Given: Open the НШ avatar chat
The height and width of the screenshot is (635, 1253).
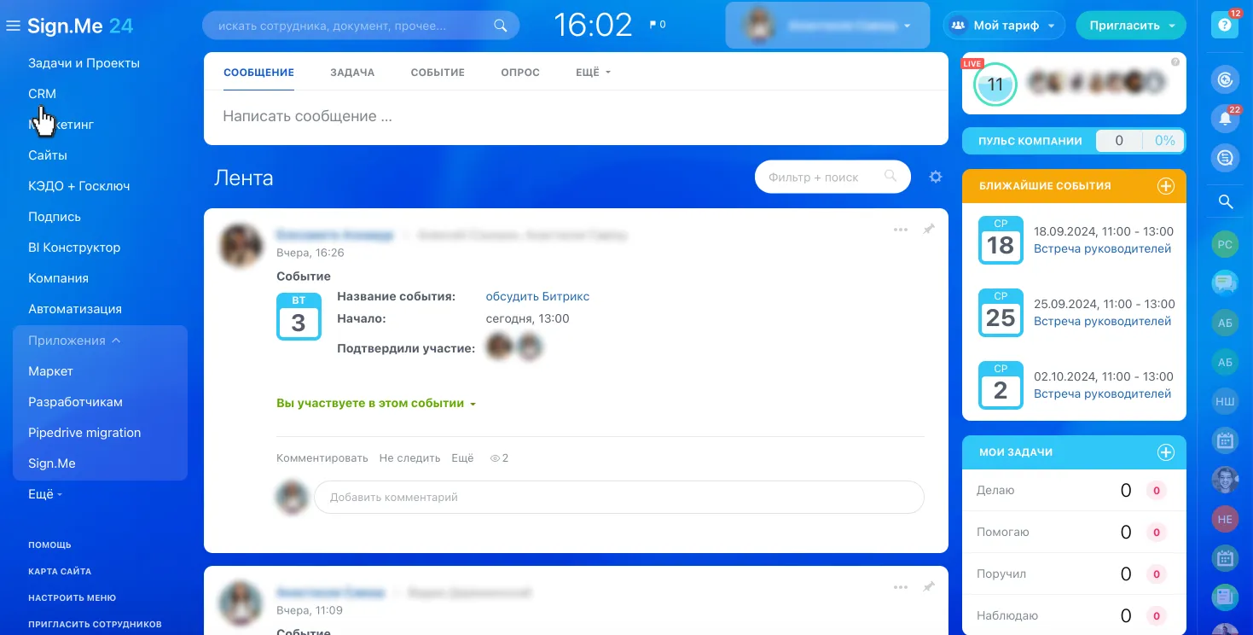Looking at the screenshot, I should 1225,401.
